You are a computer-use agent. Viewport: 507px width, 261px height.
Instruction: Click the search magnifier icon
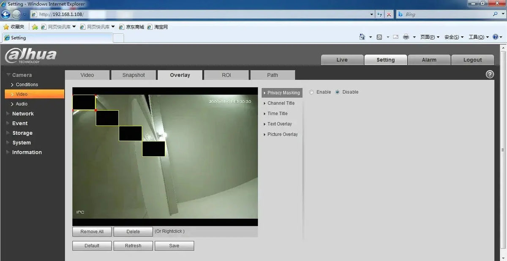point(496,14)
